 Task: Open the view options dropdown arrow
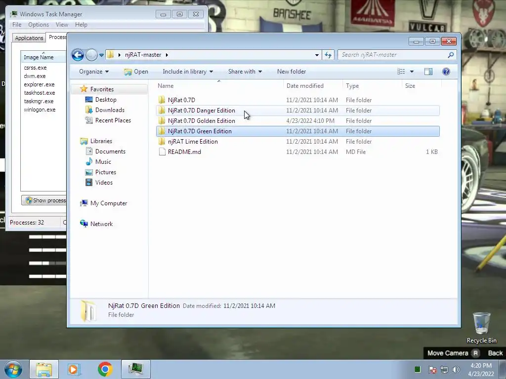click(x=412, y=72)
